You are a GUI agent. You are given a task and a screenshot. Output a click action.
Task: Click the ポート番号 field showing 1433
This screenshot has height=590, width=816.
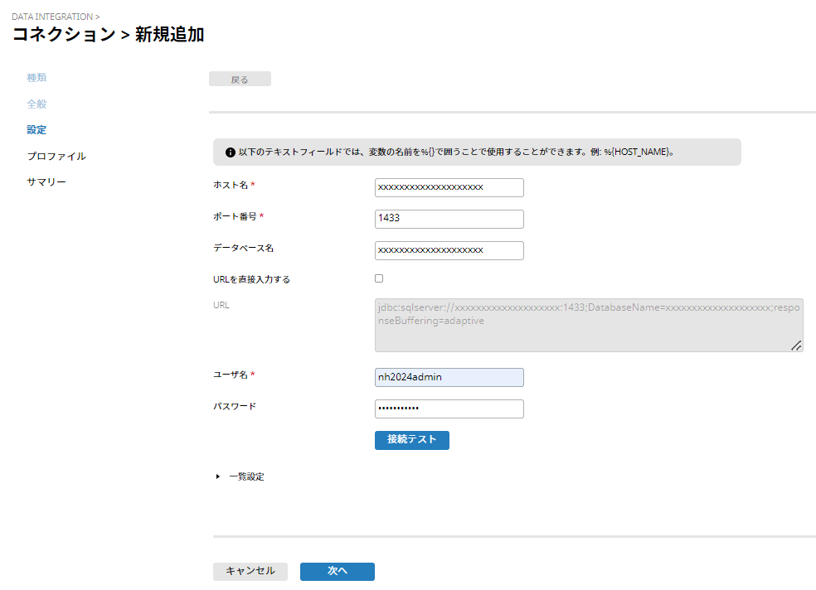tap(449, 219)
